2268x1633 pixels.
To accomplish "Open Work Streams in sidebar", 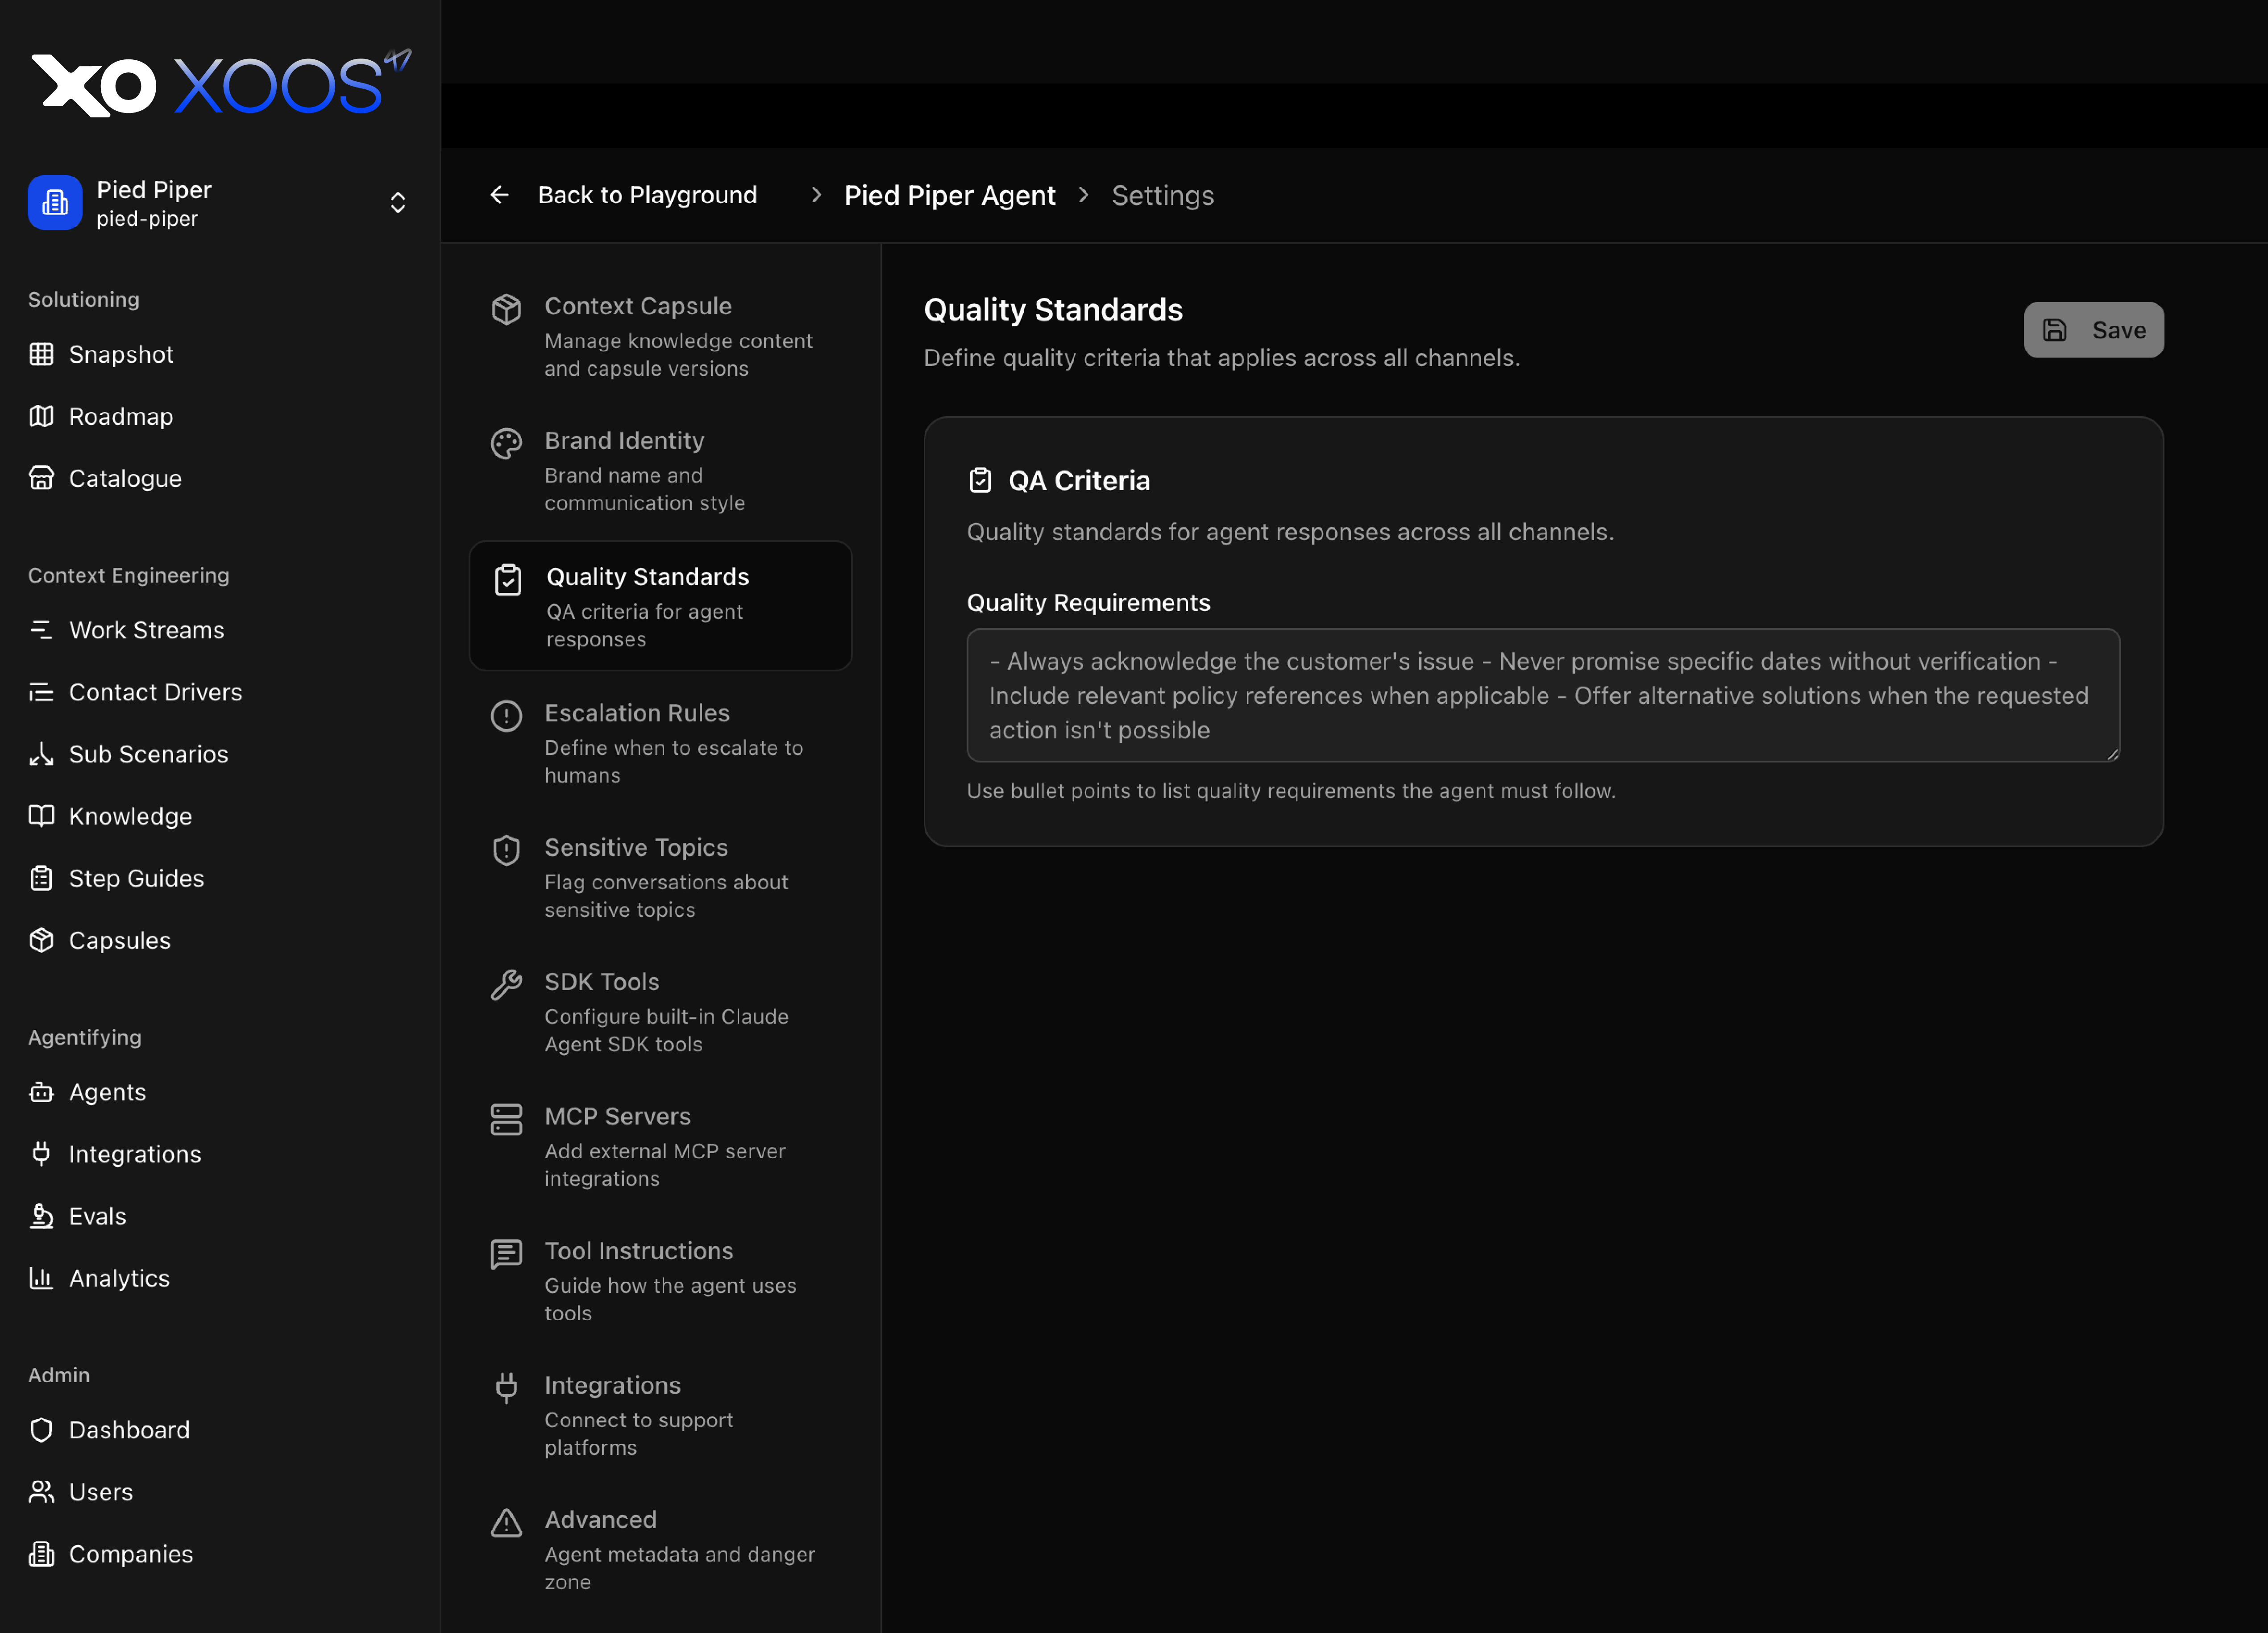I will click(x=146, y=629).
